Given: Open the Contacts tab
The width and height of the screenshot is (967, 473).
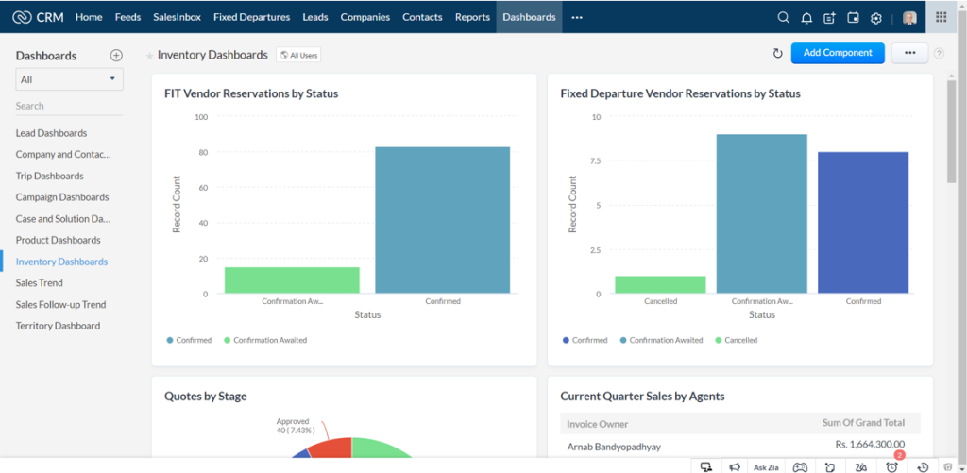Looking at the screenshot, I should click(x=422, y=17).
